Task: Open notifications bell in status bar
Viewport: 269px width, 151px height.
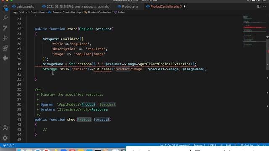Action: click(x=264, y=146)
